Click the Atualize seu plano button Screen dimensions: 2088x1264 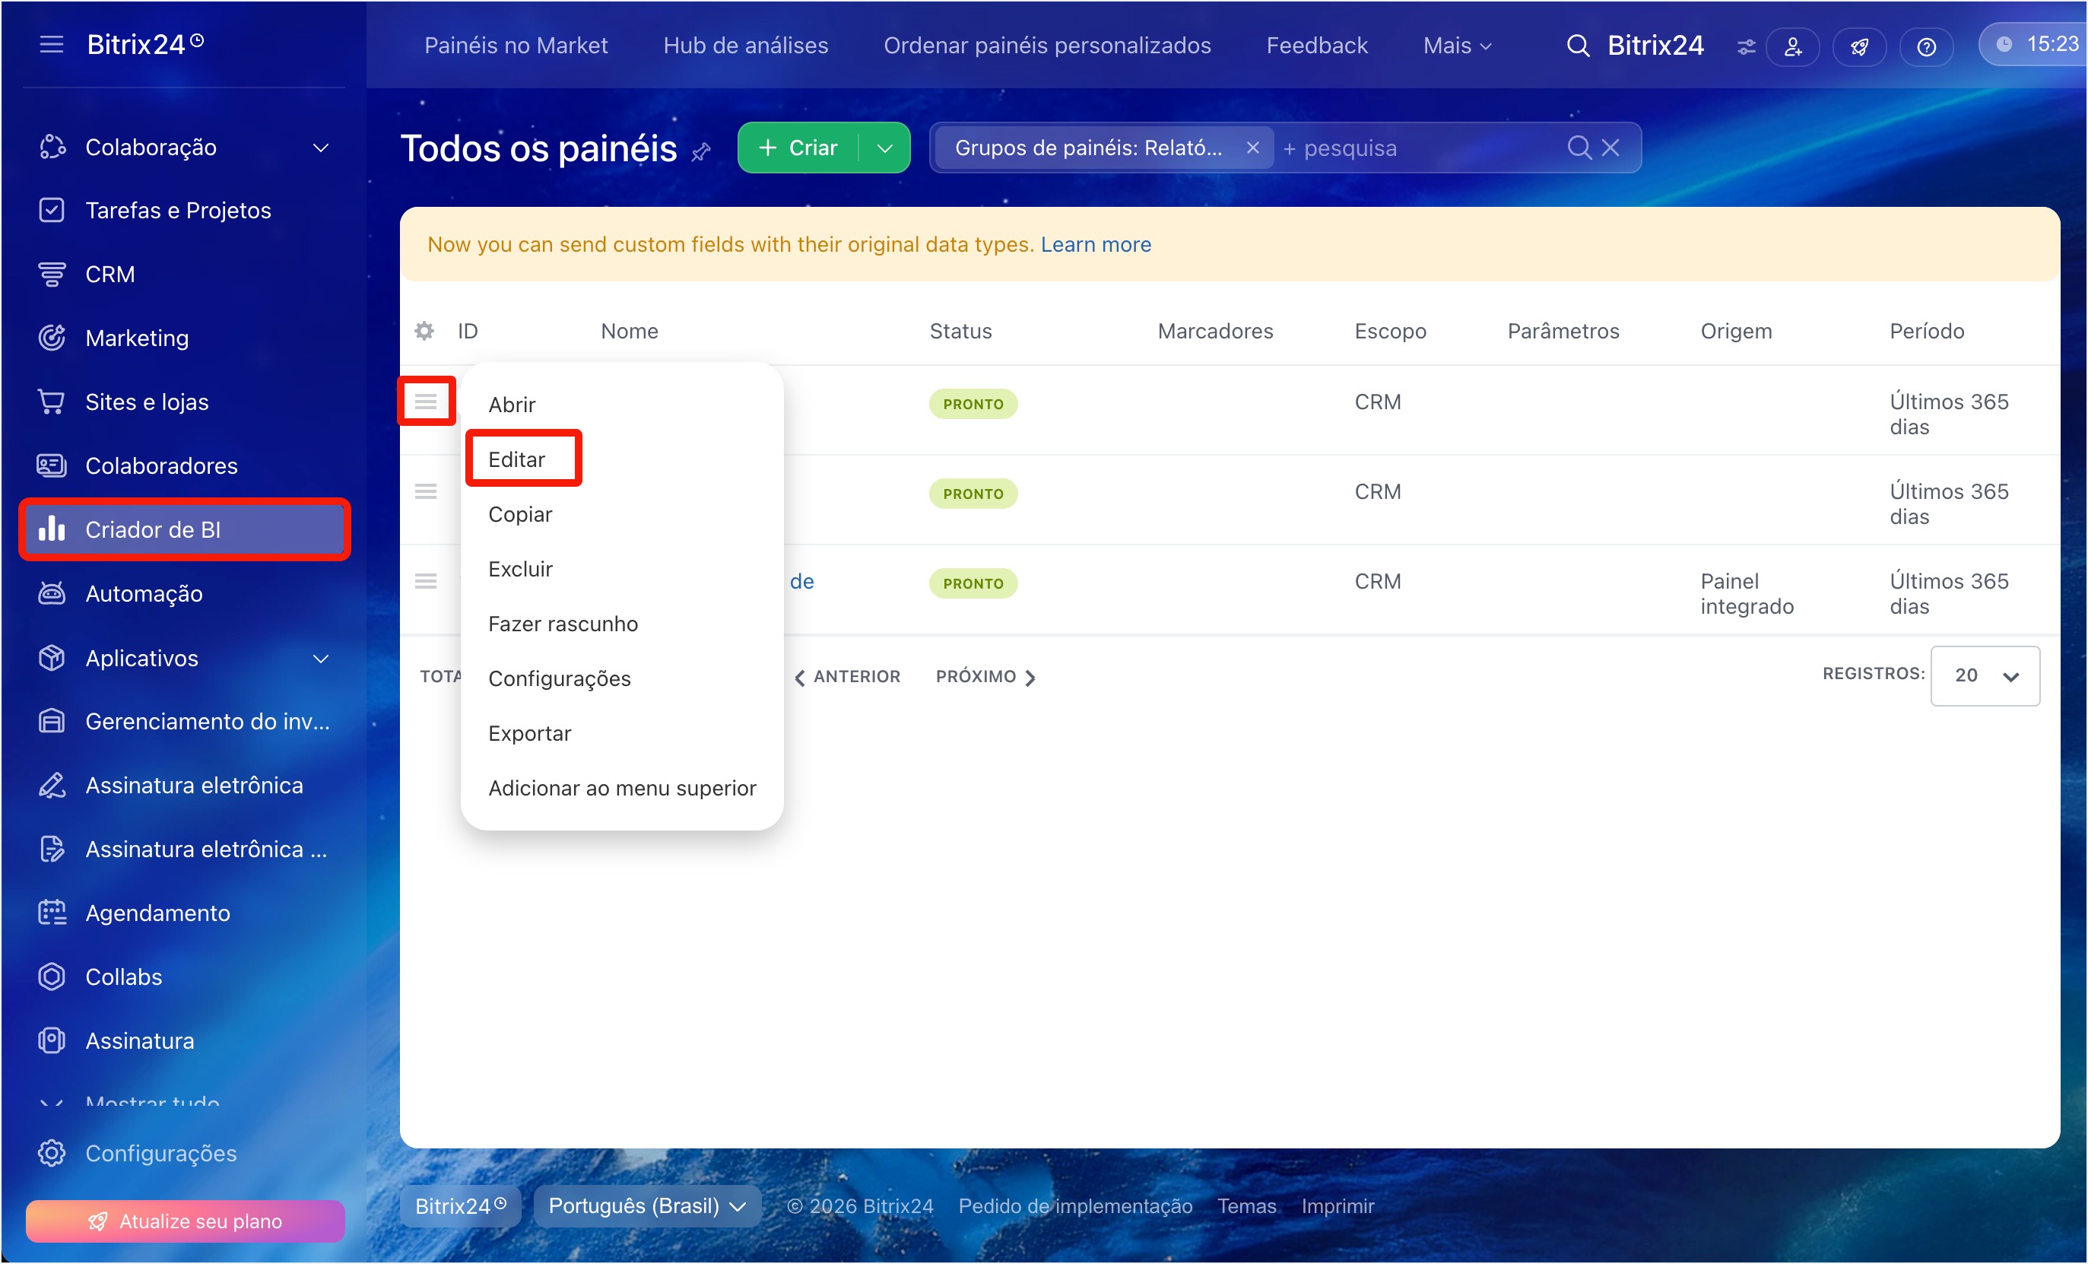tap(185, 1221)
